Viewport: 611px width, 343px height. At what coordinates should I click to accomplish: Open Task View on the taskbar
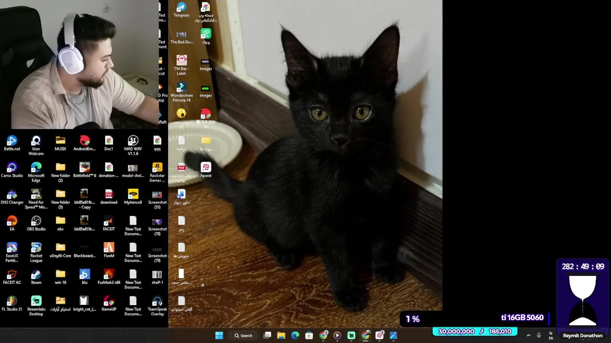coord(267,335)
